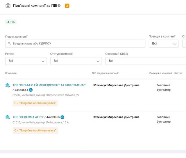Expand the Регіон dropdown

(x=26, y=61)
